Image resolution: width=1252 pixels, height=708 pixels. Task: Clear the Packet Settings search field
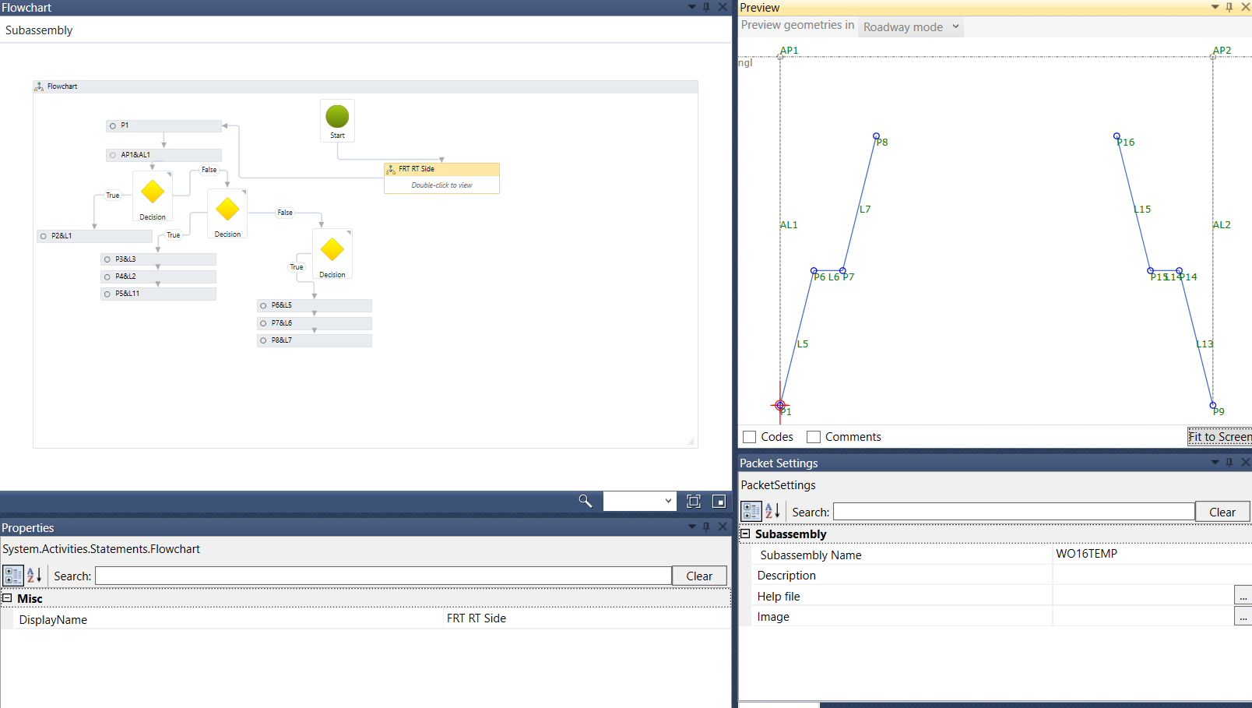pos(1222,512)
